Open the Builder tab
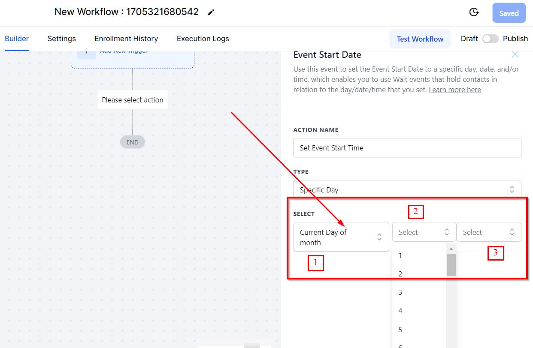 (17, 39)
